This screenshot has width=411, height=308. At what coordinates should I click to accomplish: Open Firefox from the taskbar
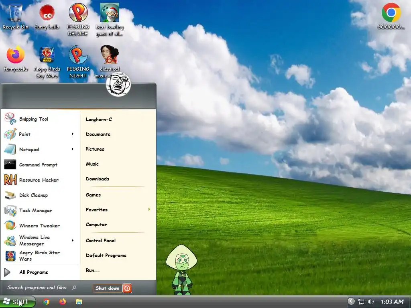[x=62, y=302]
